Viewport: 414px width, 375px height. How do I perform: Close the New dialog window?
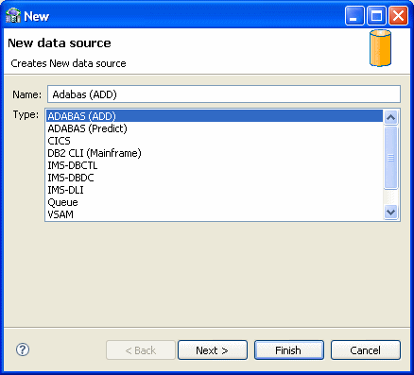pos(398,16)
